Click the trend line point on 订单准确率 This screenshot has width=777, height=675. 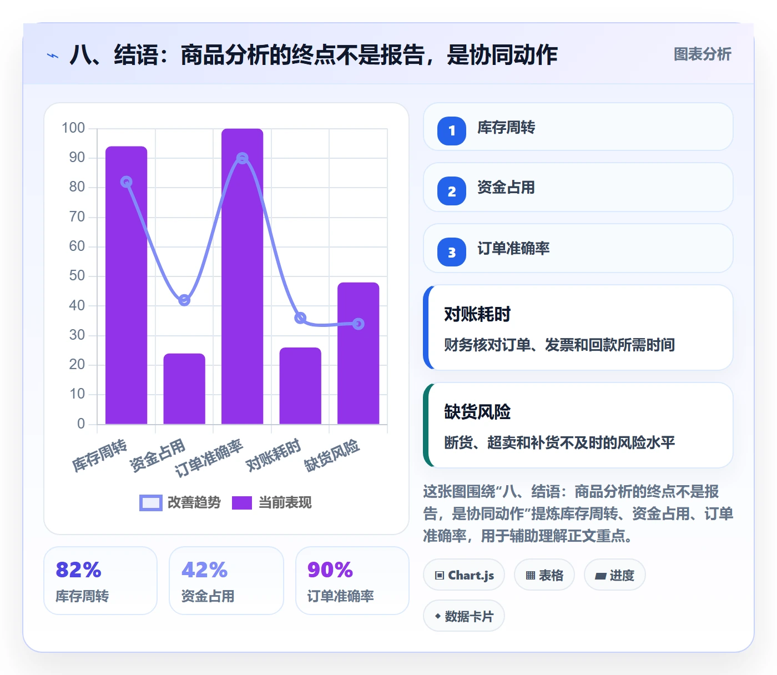[x=243, y=158]
